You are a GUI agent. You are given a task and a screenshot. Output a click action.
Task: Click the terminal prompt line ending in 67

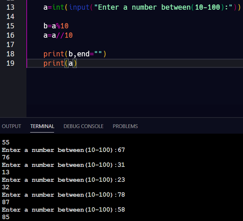[63, 150]
